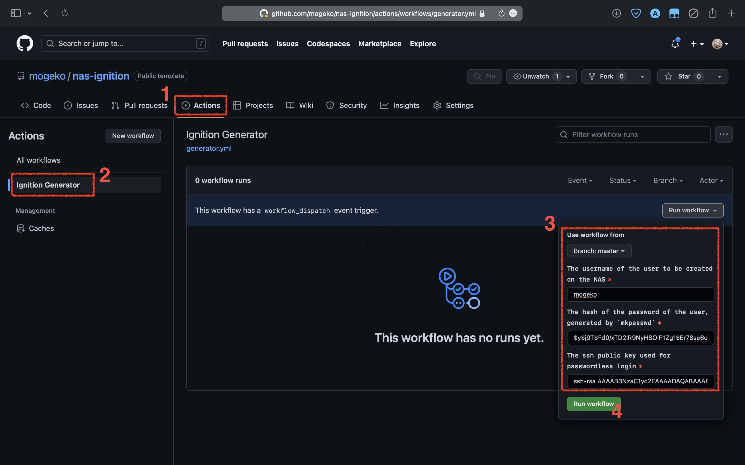
Task: Expand the Branch: master selector
Action: click(x=599, y=251)
